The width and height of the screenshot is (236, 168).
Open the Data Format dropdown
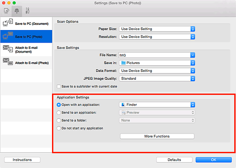[x=157, y=71]
